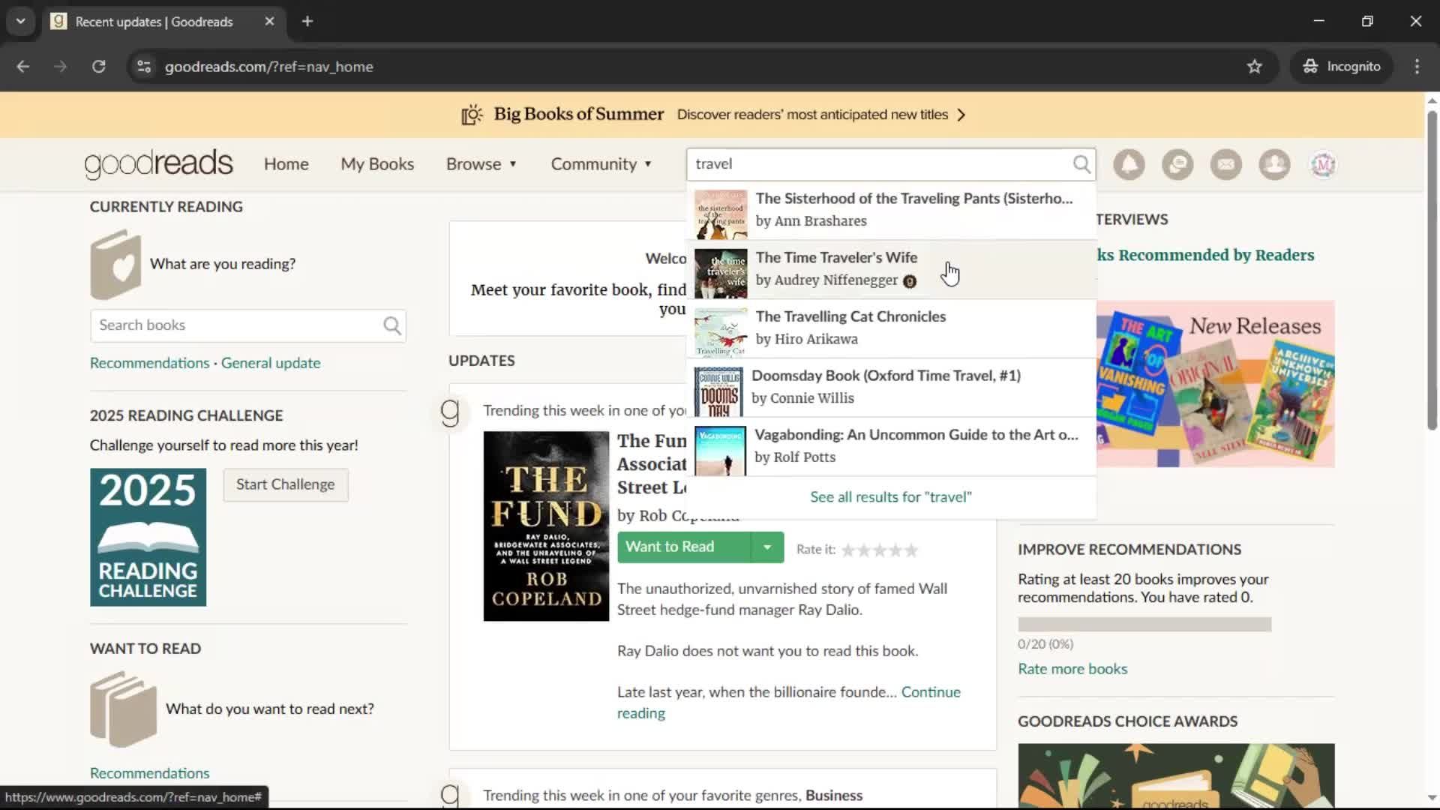Image resolution: width=1440 pixels, height=810 pixels.
Task: Rate The Fund five stars
Action: tap(911, 550)
